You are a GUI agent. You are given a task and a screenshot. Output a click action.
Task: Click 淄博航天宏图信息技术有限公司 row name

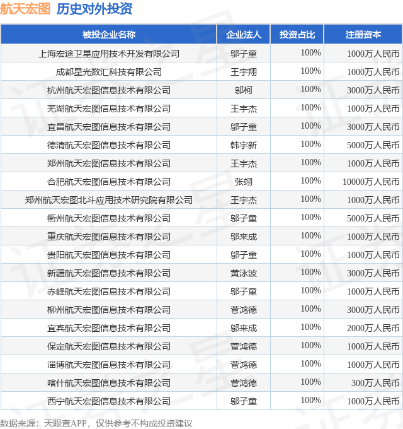pos(109,365)
